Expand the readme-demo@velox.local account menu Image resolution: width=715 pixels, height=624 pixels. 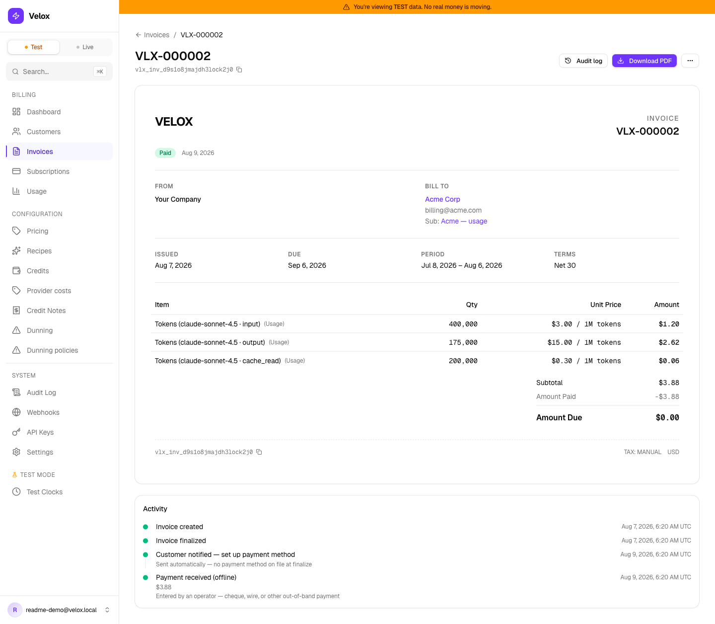(x=59, y=610)
